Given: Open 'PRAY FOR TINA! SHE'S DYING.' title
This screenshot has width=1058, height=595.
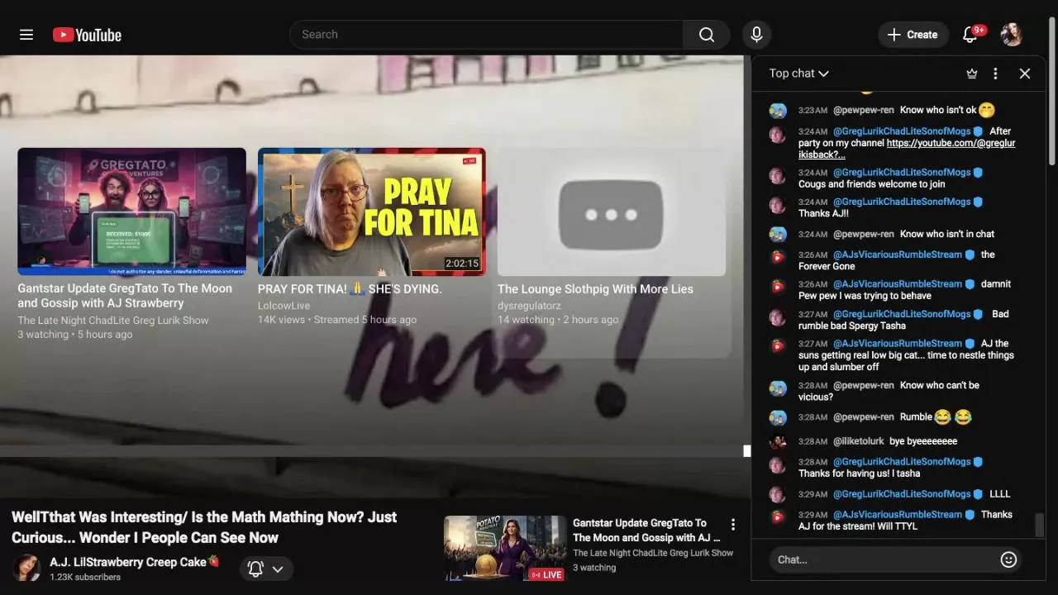Looking at the screenshot, I should coord(350,289).
